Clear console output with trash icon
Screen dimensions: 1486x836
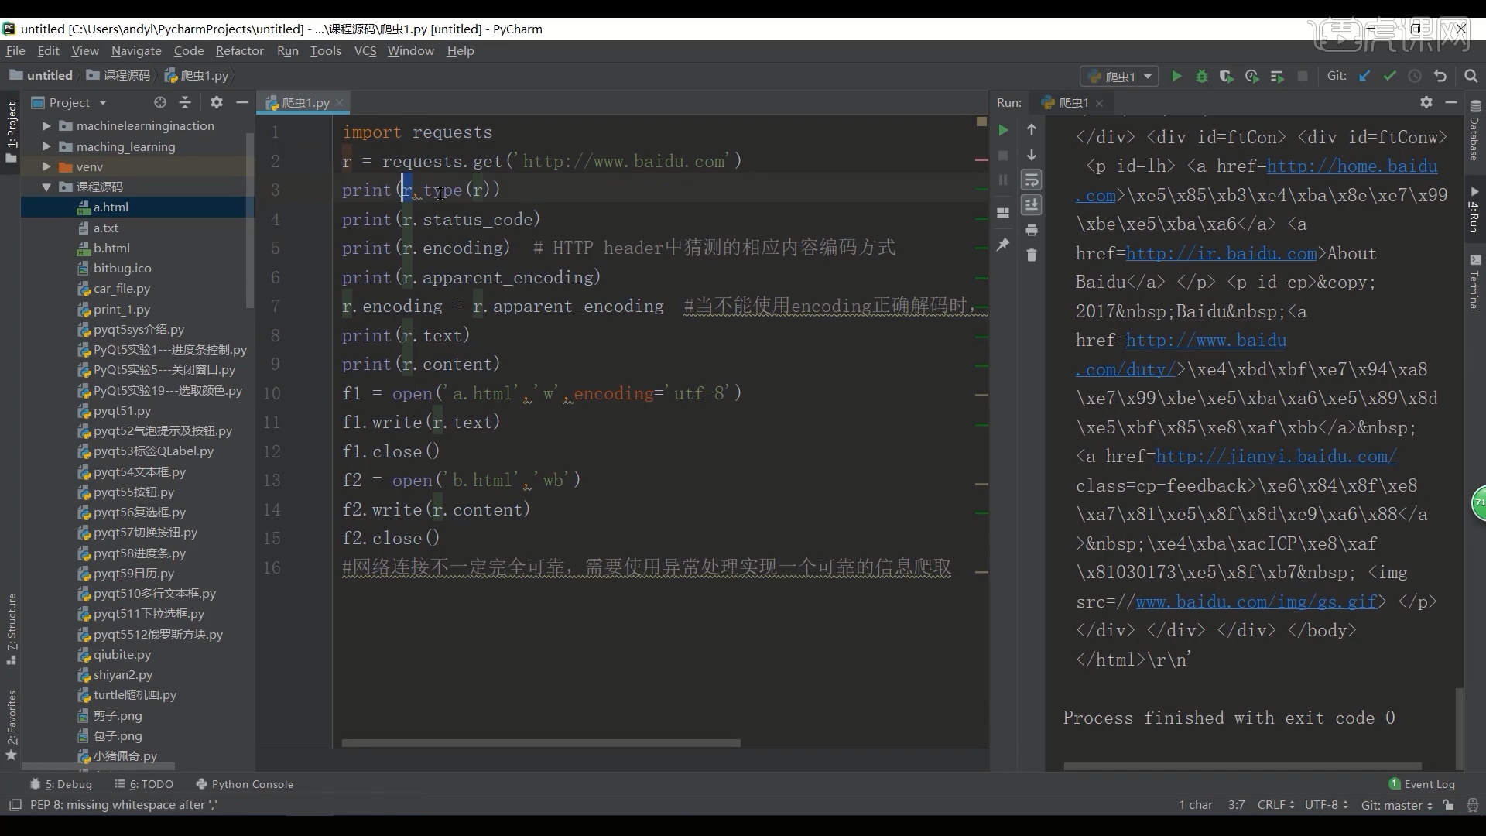point(1032,255)
